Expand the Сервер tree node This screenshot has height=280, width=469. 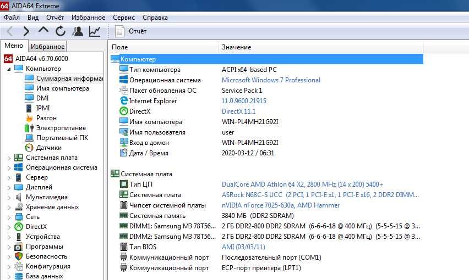coord(9,178)
